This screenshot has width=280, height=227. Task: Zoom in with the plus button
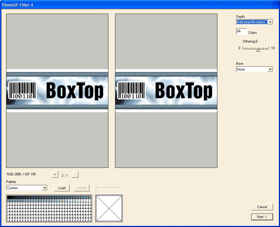point(55,175)
